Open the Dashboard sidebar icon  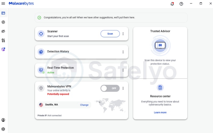pos(3,13)
